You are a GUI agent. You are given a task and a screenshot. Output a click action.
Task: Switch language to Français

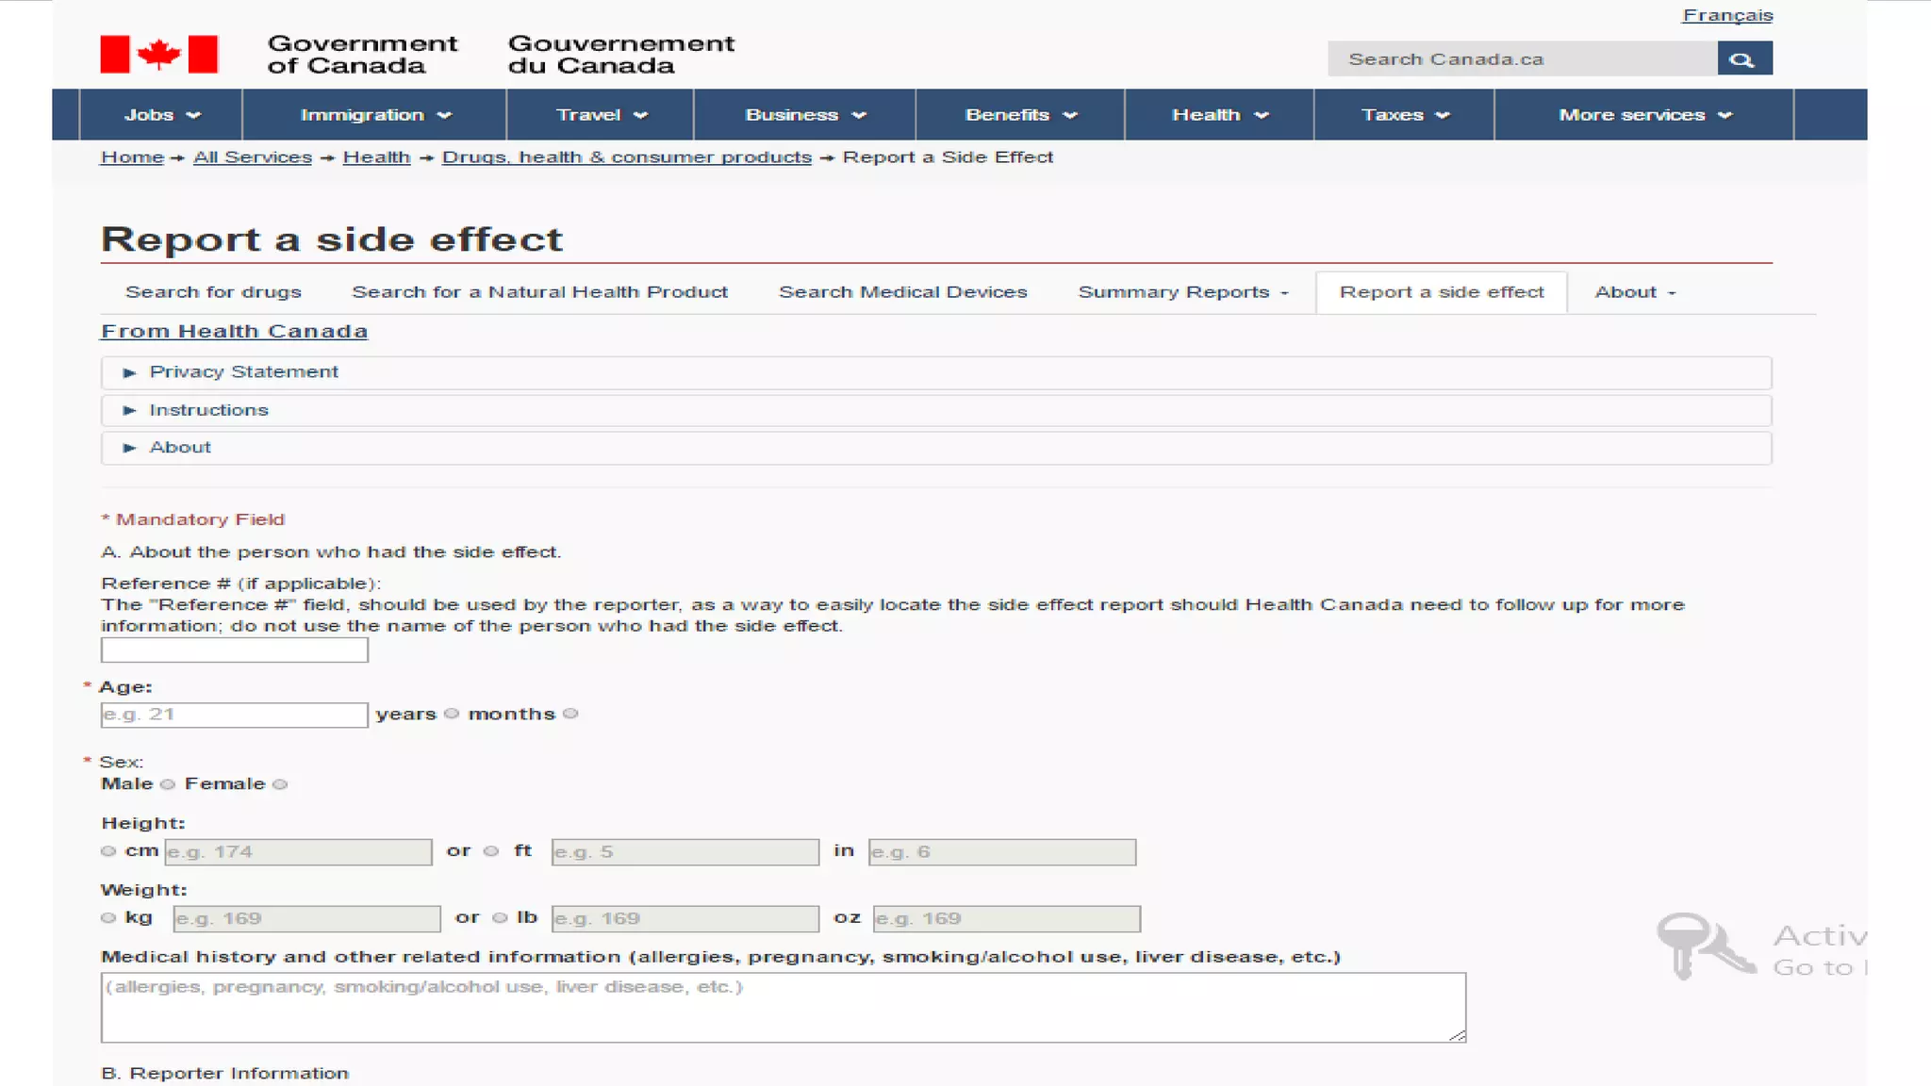coord(1726,15)
